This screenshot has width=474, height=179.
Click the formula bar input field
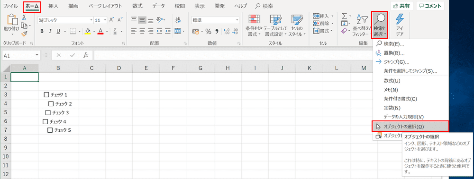click(x=233, y=55)
